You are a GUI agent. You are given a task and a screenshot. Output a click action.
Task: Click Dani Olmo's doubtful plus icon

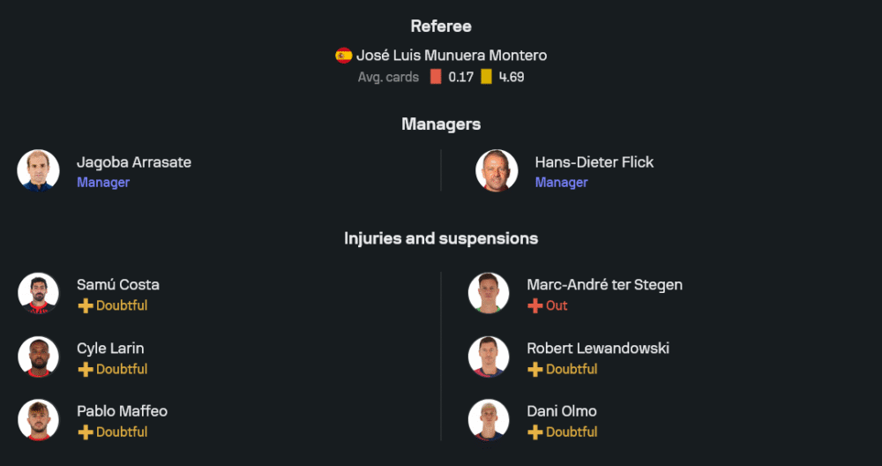point(535,432)
